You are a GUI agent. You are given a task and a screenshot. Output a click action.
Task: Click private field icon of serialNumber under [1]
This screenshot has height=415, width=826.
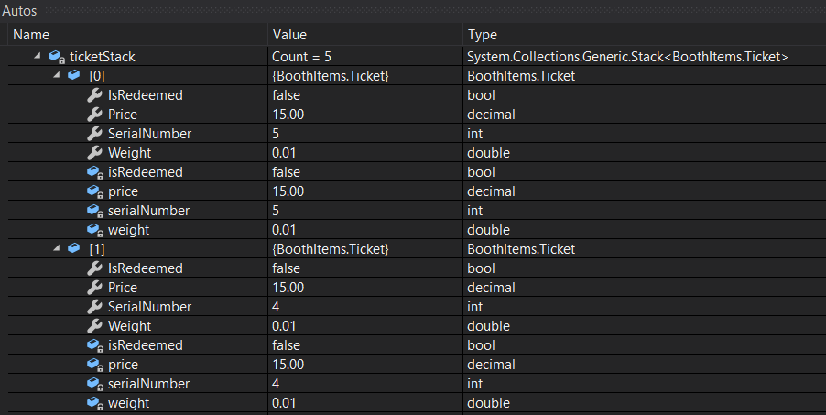point(95,383)
